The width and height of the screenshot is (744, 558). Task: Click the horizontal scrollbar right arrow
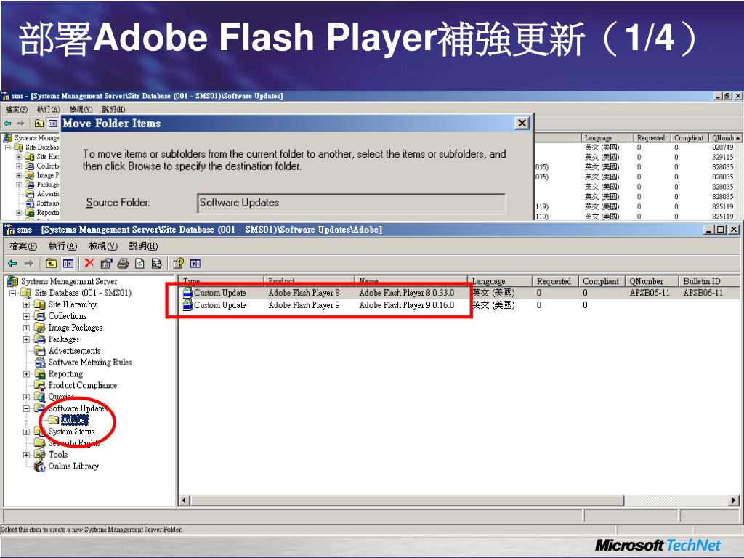pos(735,500)
